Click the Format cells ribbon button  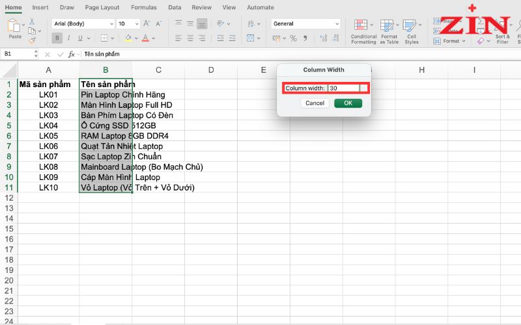point(449,41)
